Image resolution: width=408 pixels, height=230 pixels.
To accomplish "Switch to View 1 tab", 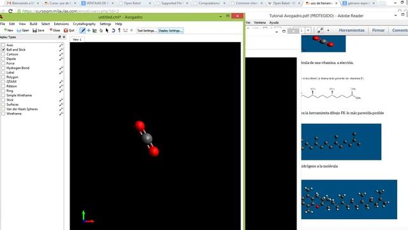I will (77, 40).
